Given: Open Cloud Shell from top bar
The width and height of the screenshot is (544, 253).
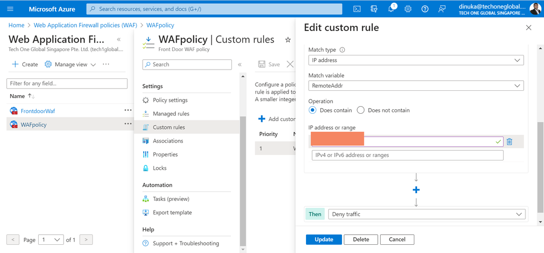Looking at the screenshot, I should coord(357,9).
